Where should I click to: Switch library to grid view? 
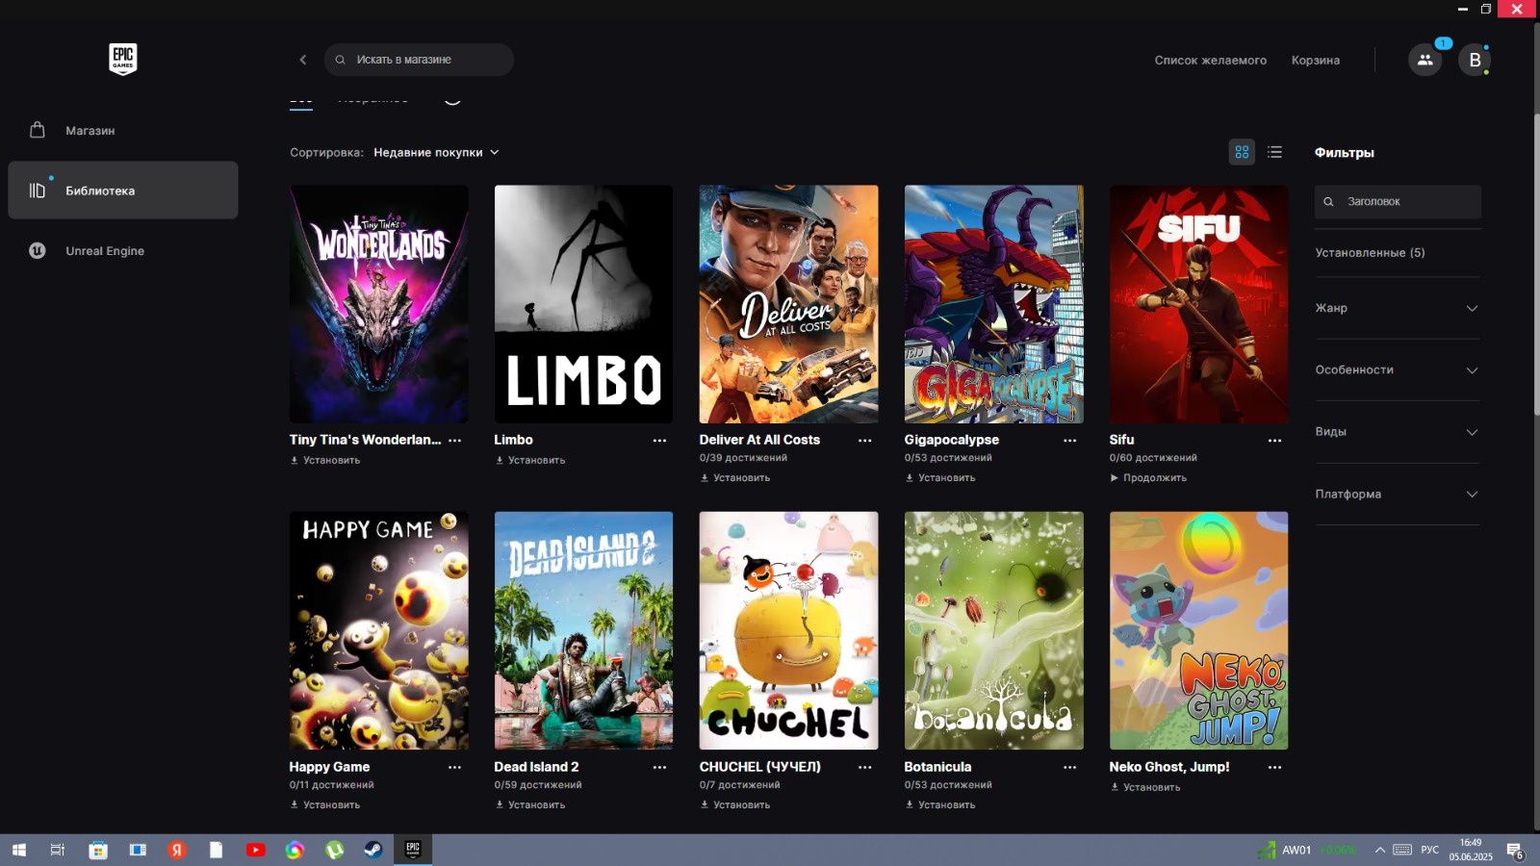click(1242, 152)
